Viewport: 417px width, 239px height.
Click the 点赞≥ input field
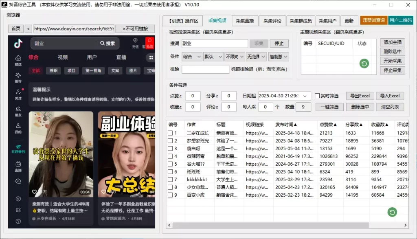coord(193,96)
